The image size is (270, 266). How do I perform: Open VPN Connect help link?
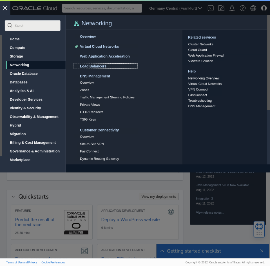point(198,90)
